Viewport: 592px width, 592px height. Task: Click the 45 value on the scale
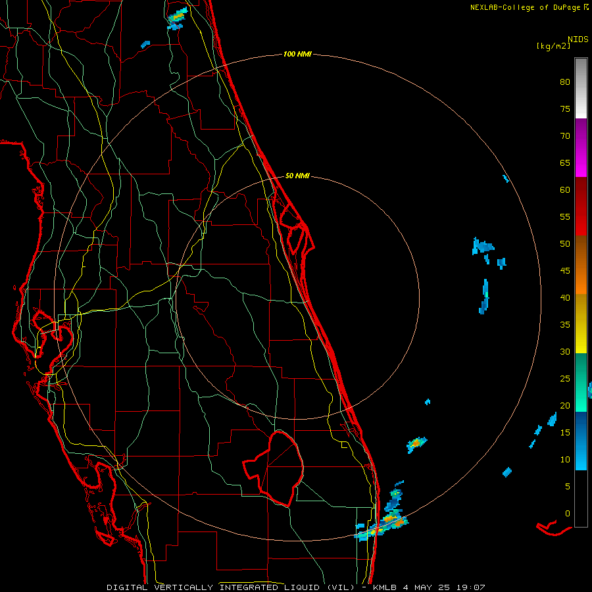pos(565,271)
